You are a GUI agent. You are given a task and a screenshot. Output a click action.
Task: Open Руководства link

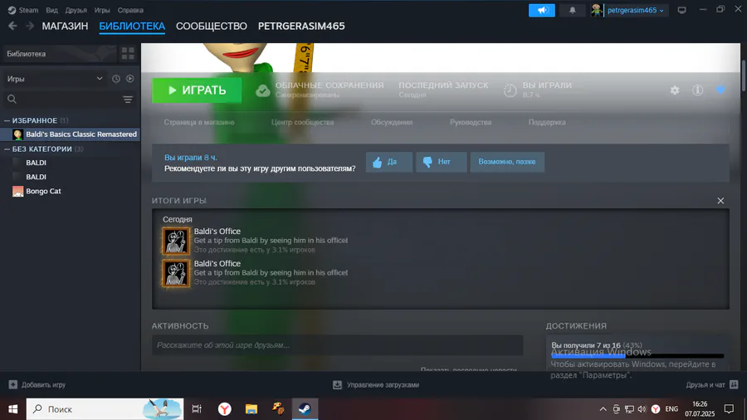[x=471, y=122]
